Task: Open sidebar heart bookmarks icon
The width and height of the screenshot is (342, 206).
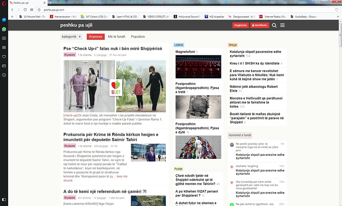Action: pos(4,57)
